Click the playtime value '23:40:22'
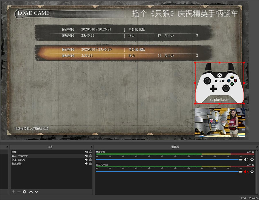This screenshot has width=259, height=200. pos(88,35)
